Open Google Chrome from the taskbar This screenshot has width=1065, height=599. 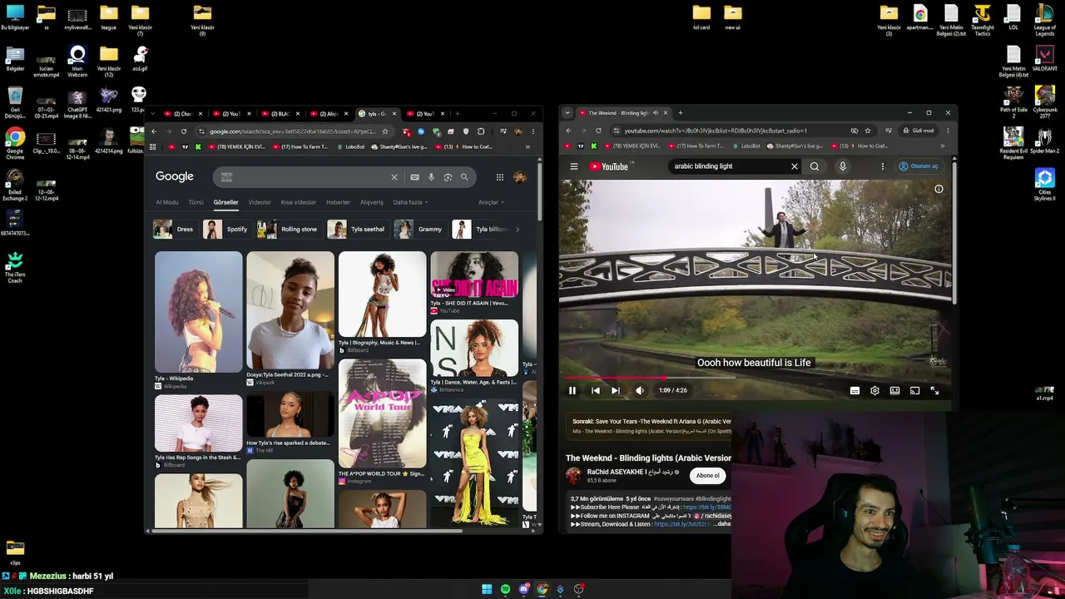click(x=542, y=589)
